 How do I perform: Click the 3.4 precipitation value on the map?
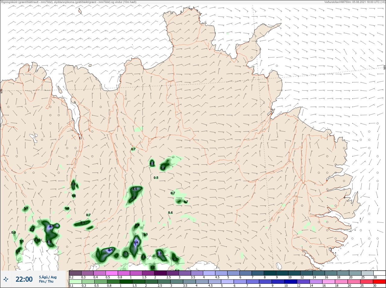coord(163,168)
